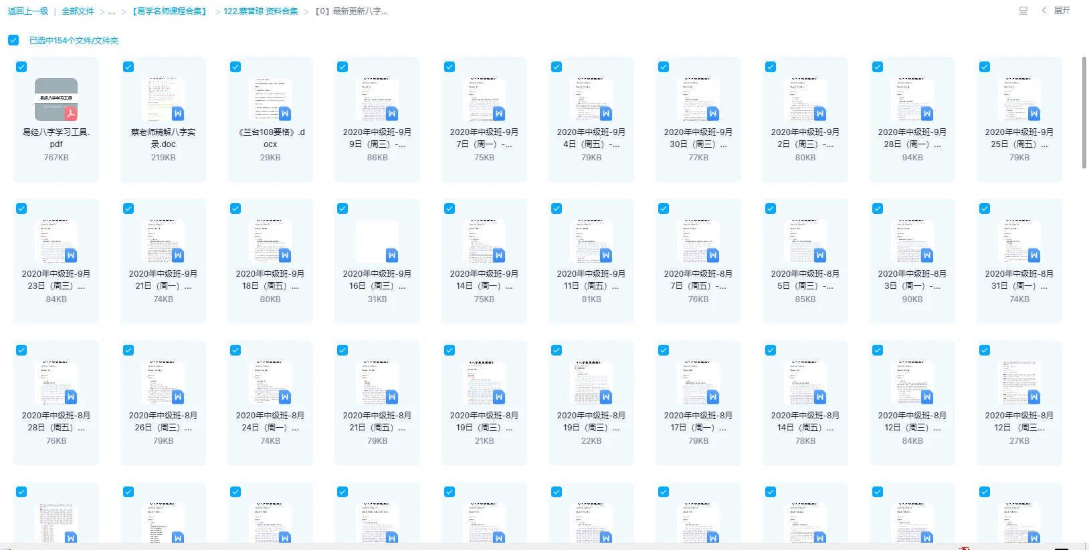Open 2020年中级班-9月25日 document icon
This screenshot has width=1089, height=550.
pyautogui.click(x=1019, y=100)
